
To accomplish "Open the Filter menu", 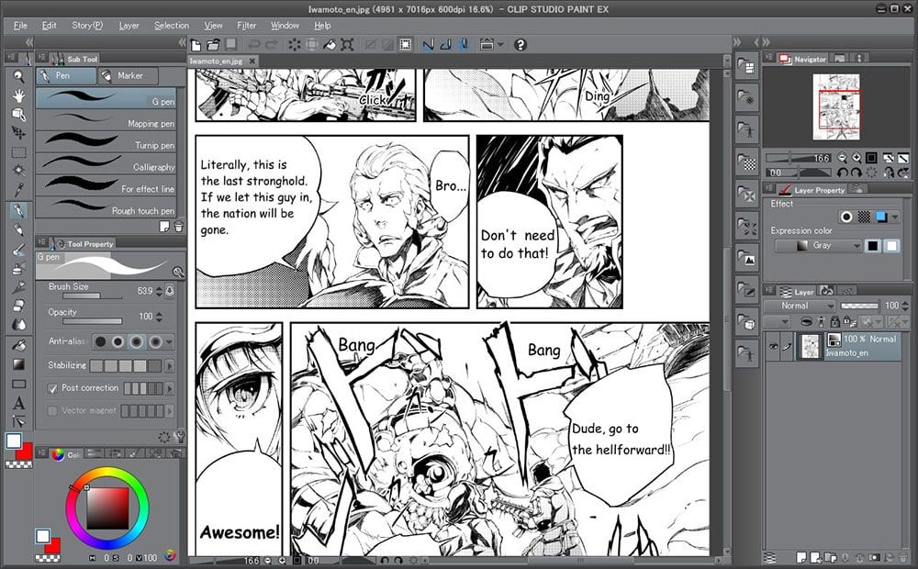I will tap(246, 26).
